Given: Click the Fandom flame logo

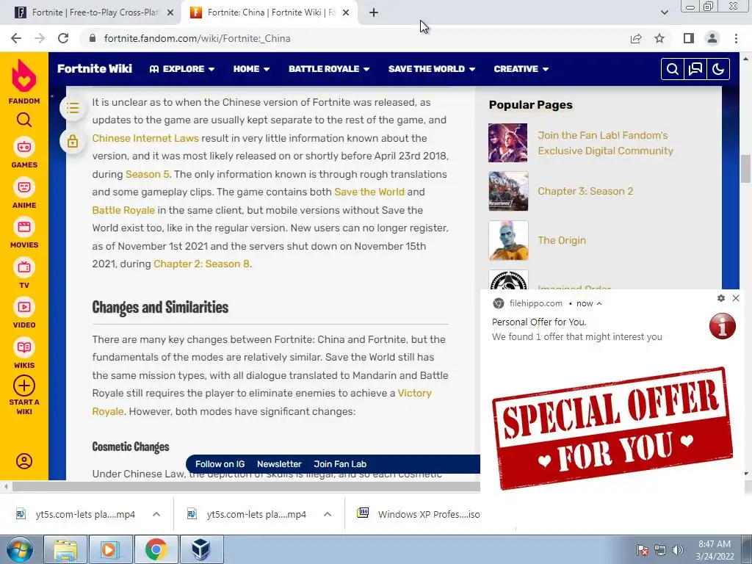Looking at the screenshot, I should 24,76.
